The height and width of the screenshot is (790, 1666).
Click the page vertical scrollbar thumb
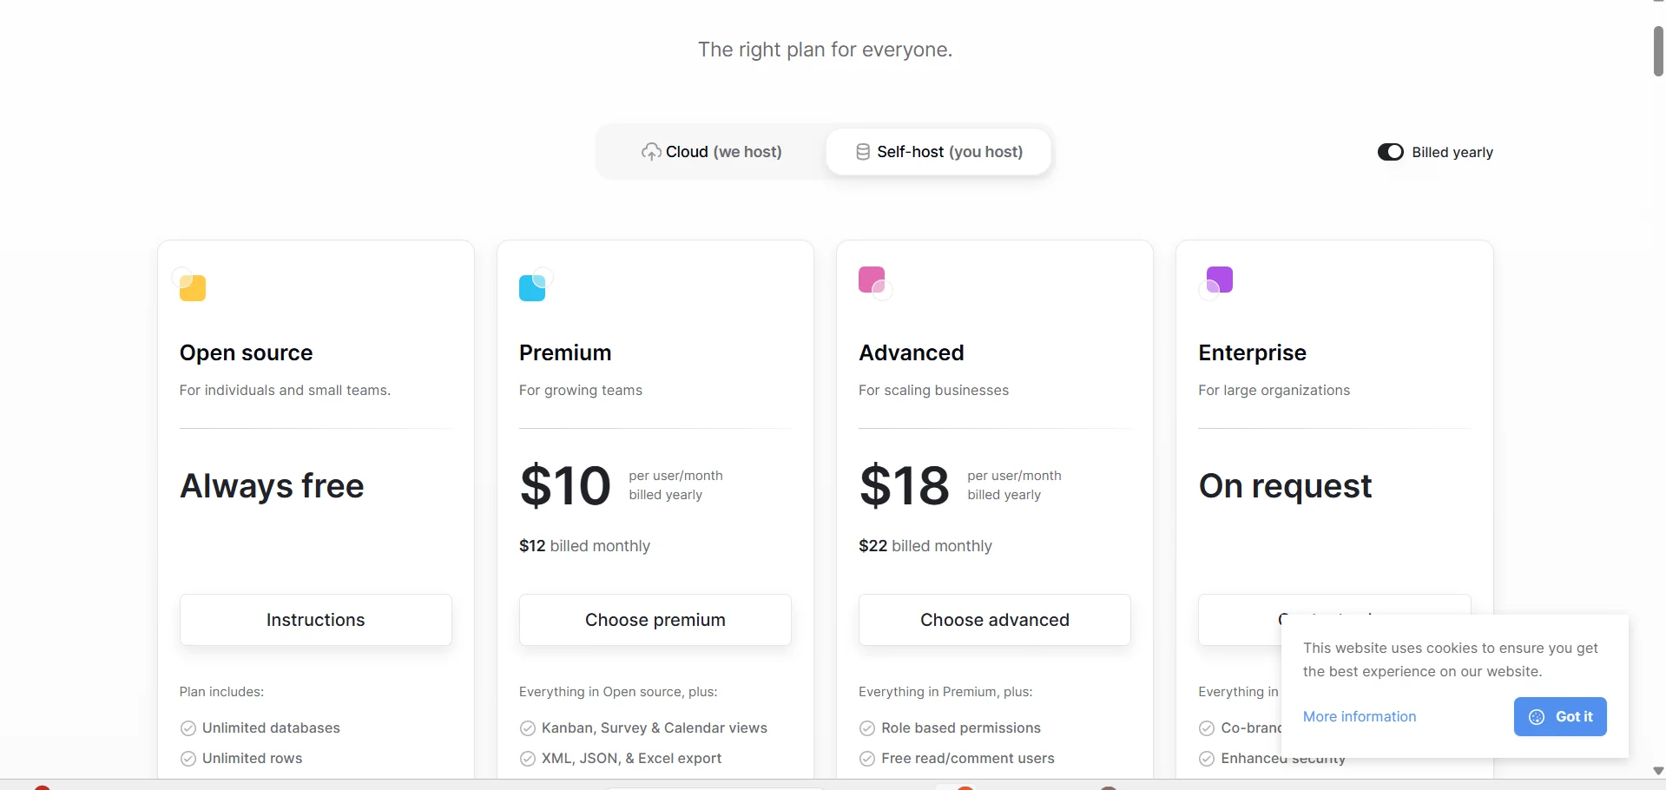click(1658, 52)
